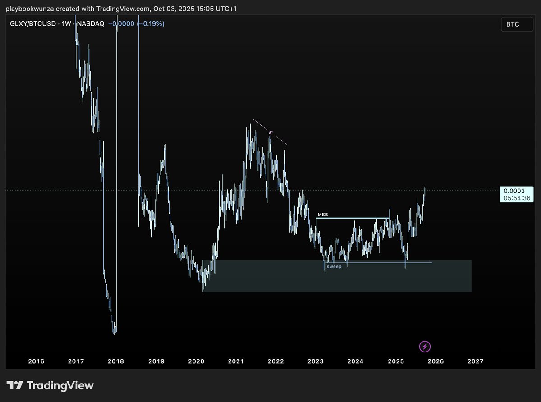Screen dimensions: 541x402
Task: Click the 1W interval label
Action: (x=66, y=23)
